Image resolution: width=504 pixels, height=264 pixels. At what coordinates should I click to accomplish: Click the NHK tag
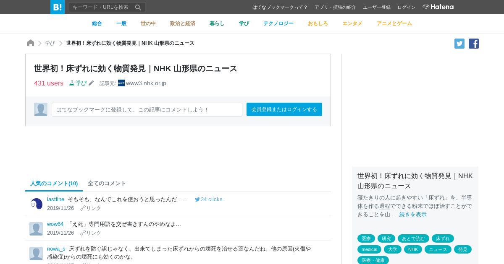[413, 249]
